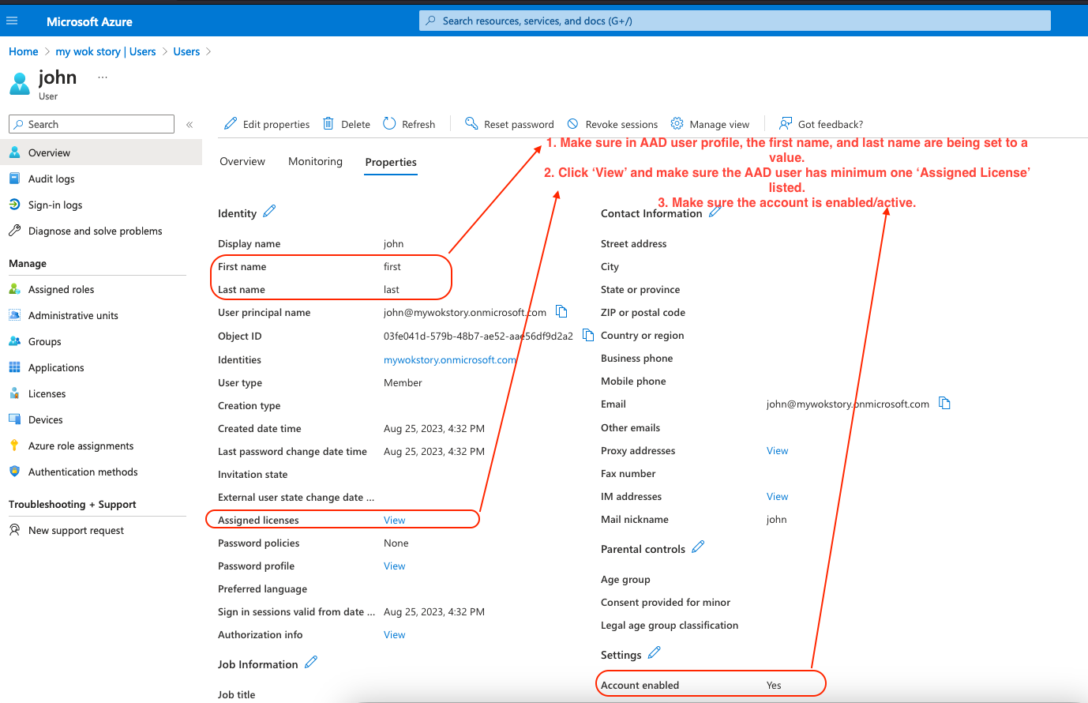The width and height of the screenshot is (1088, 703).
Task: Open the mywokstory.onmicrosoft.com identities link
Action: tap(449, 359)
